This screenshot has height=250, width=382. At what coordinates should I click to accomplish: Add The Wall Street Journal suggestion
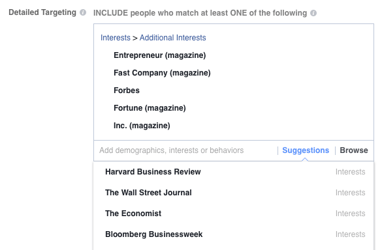(233, 193)
